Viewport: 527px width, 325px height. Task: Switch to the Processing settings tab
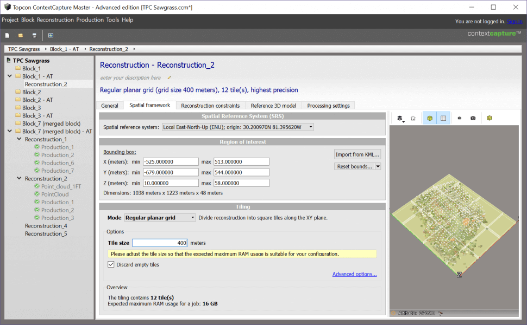coord(328,106)
